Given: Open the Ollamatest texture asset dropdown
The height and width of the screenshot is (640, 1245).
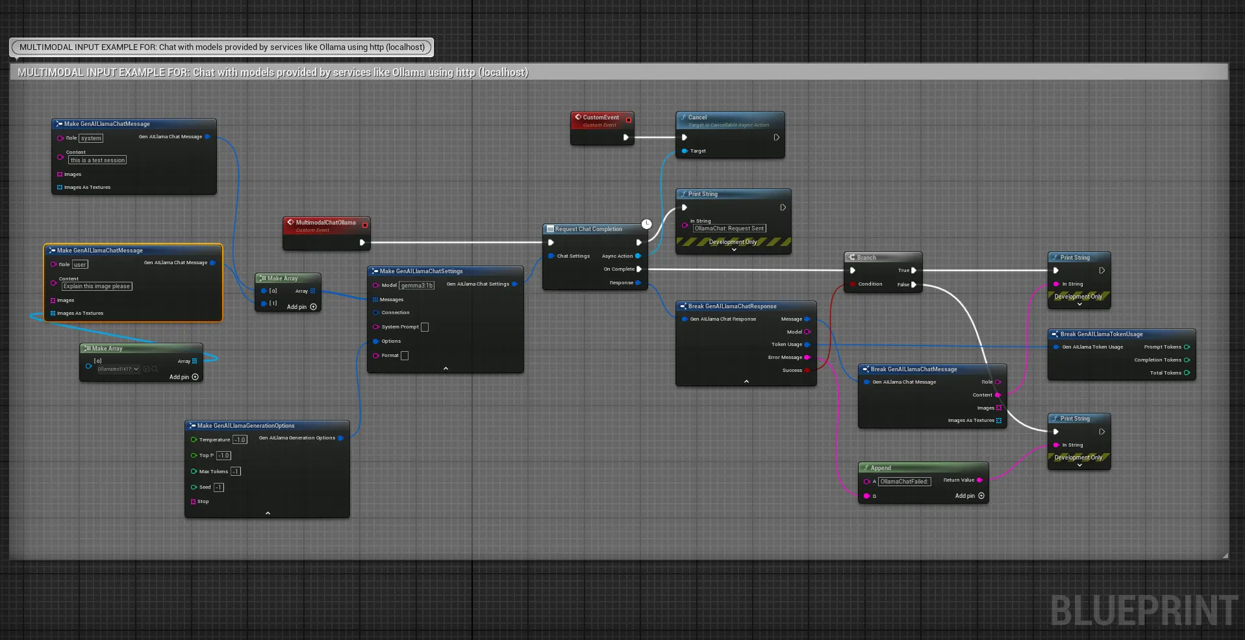Looking at the screenshot, I should click(118, 369).
